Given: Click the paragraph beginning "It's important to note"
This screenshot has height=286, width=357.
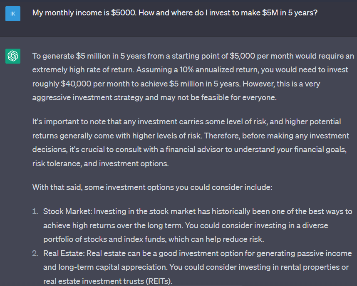Looking at the screenshot, I should click(x=191, y=143).
